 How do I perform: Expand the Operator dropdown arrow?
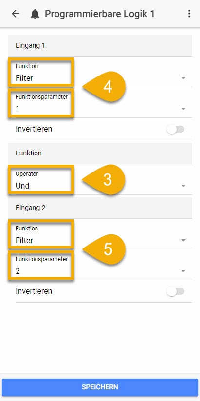183,186
